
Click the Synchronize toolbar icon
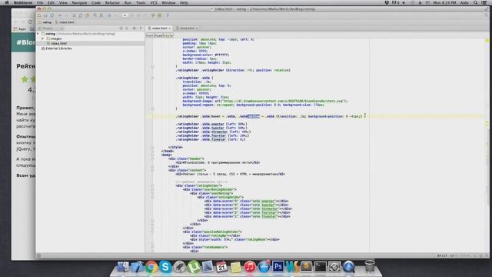(x=52, y=15)
